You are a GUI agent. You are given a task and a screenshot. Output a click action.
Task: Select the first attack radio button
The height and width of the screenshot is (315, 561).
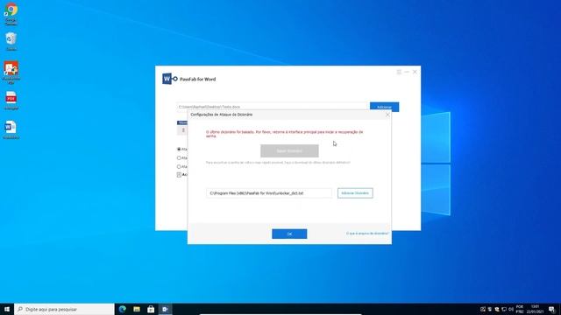(179, 149)
